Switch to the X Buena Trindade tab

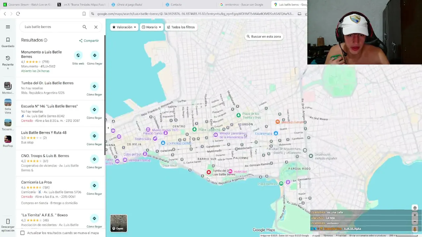click(81, 5)
